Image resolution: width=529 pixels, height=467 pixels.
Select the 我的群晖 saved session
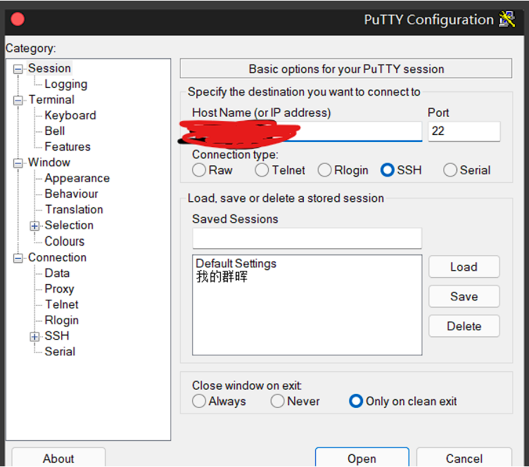click(x=222, y=276)
